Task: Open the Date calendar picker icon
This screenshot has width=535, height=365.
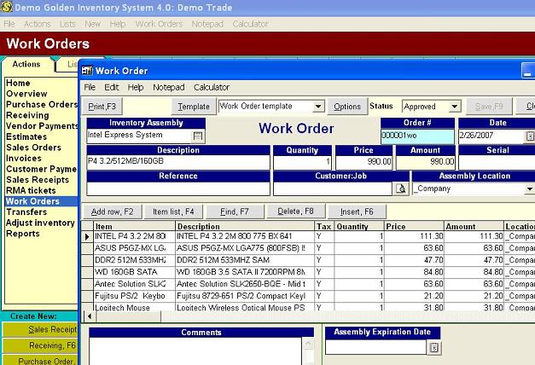Action: point(530,136)
